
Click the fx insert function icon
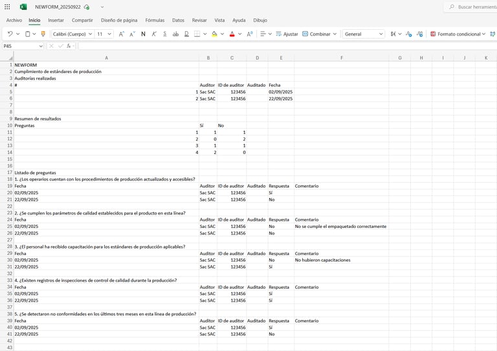point(69,46)
